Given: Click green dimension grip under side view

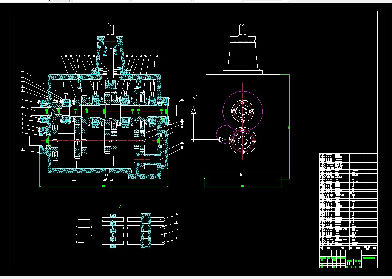Looking at the screenshot, I should tap(242, 186).
